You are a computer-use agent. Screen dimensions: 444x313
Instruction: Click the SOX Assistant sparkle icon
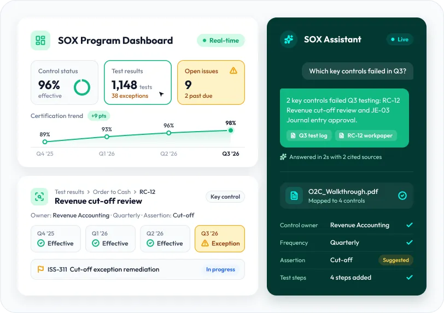[289, 39]
